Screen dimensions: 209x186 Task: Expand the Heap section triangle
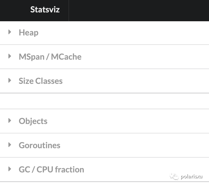10,32
